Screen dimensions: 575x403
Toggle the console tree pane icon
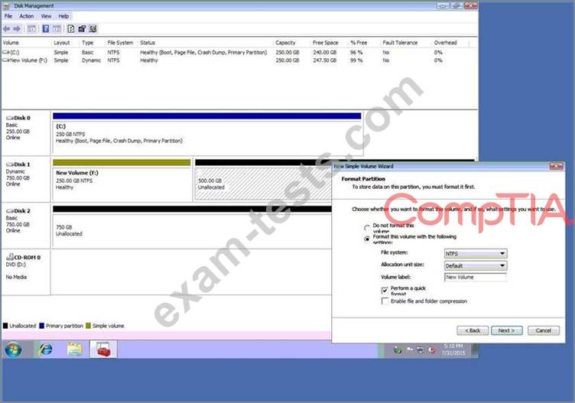[x=31, y=28]
